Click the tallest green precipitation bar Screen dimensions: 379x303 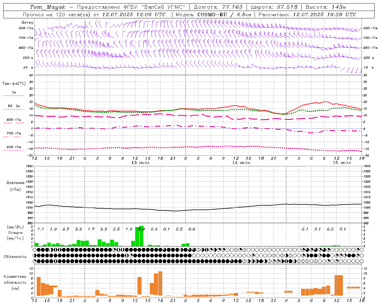(141, 236)
